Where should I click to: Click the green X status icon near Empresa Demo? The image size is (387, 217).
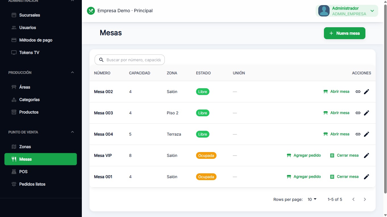point(91,10)
